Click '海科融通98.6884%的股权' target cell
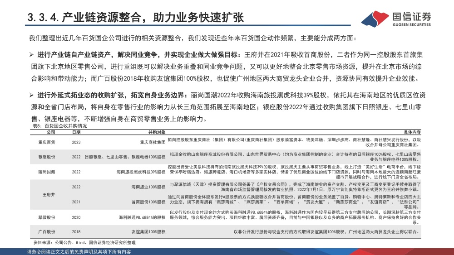 142,217
